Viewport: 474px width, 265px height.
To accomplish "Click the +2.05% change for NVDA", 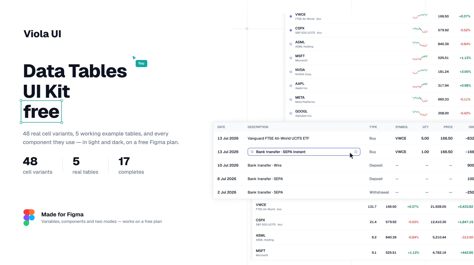I will point(465,72).
